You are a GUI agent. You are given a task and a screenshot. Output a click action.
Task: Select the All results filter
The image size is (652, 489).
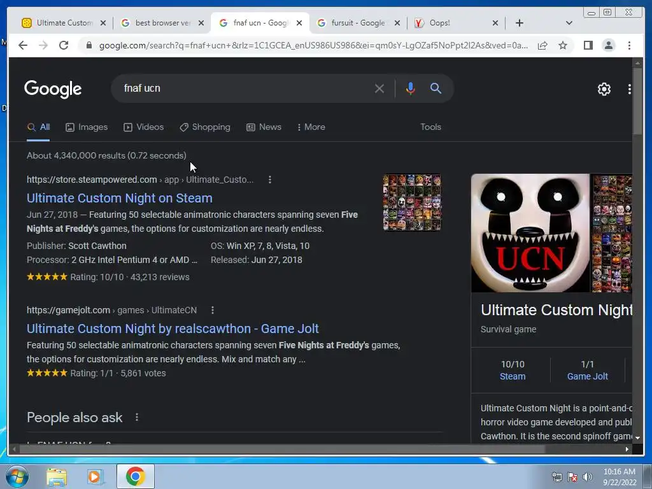(38, 127)
